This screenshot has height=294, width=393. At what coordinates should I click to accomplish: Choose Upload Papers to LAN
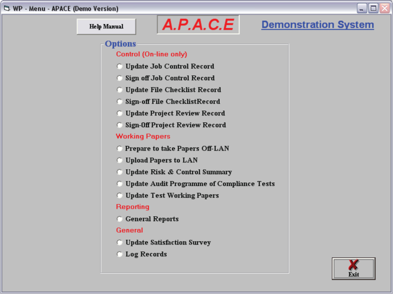click(x=120, y=160)
